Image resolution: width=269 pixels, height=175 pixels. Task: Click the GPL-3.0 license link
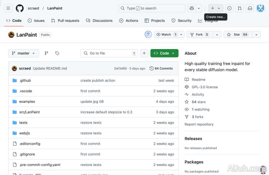204,87
